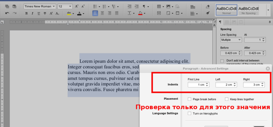Center align the paragraph
This screenshot has width=273, height=127.
pyautogui.click(x=102, y=13)
